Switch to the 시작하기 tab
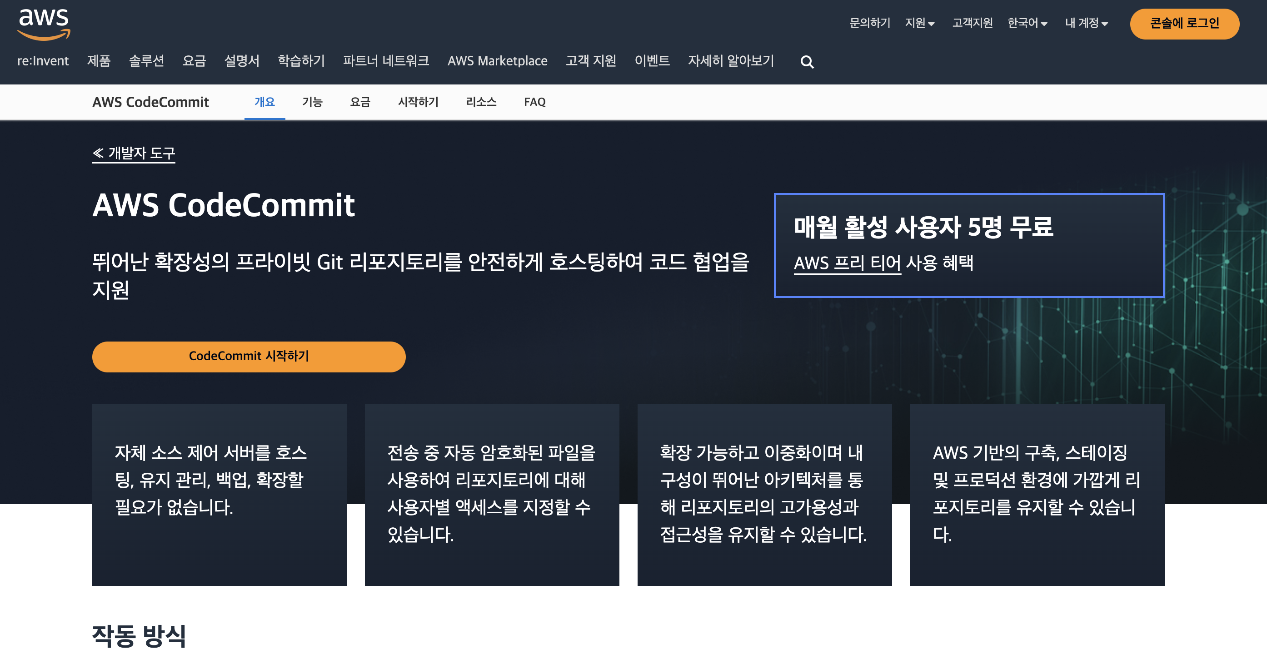 pyautogui.click(x=418, y=102)
